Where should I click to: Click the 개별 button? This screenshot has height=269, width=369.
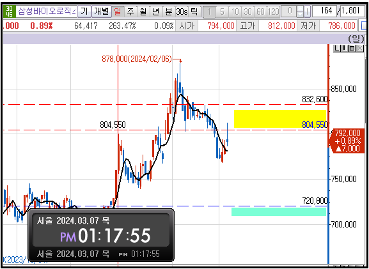click(102, 12)
